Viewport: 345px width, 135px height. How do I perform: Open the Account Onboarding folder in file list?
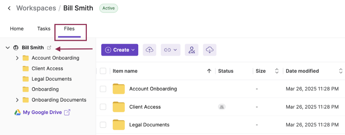[153, 89]
